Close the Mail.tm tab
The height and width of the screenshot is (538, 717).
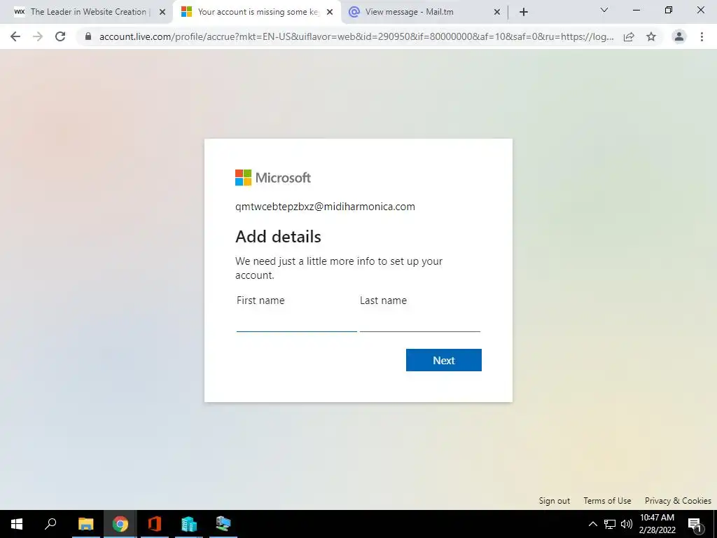coord(497,13)
